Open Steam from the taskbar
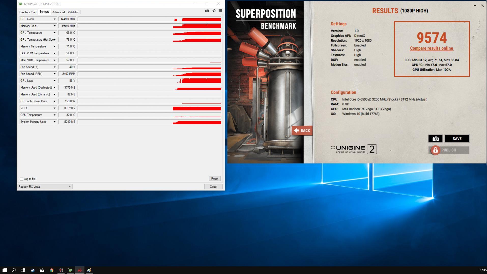487x274 pixels. pos(33,270)
